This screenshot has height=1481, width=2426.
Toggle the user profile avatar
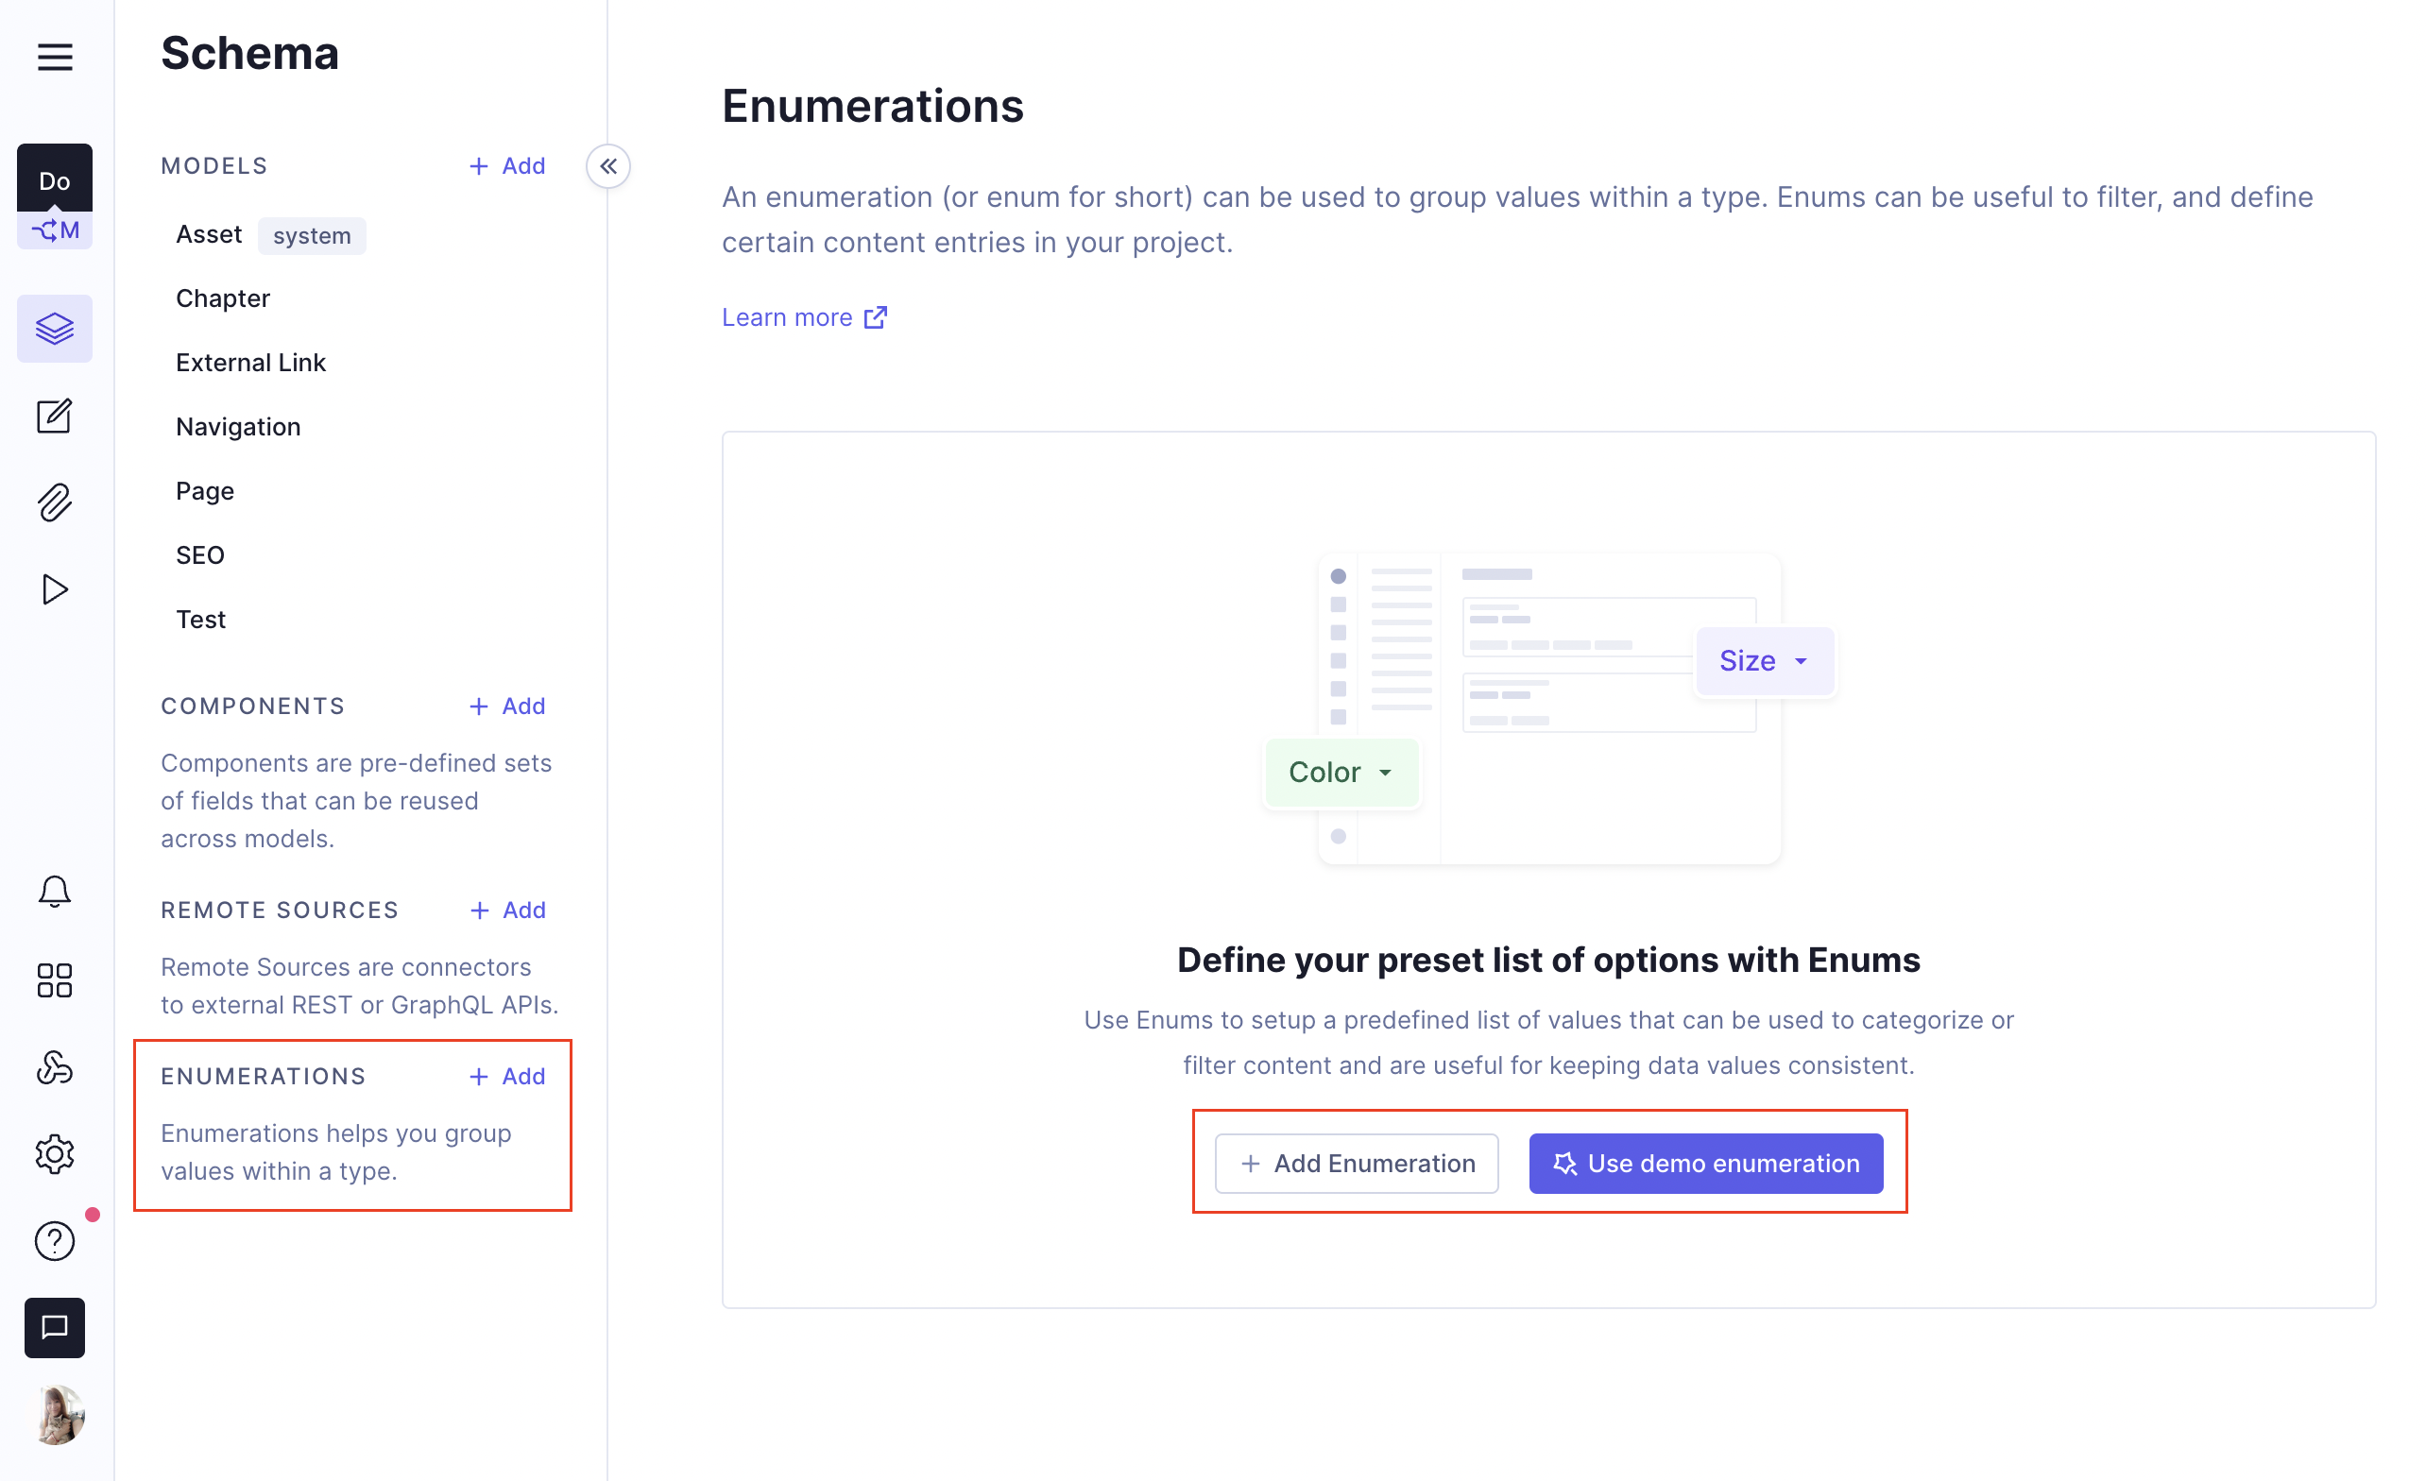pyautogui.click(x=54, y=1415)
